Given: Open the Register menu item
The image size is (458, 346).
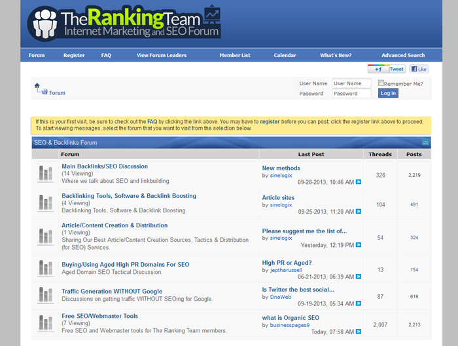Looking at the screenshot, I should pyautogui.click(x=74, y=55).
